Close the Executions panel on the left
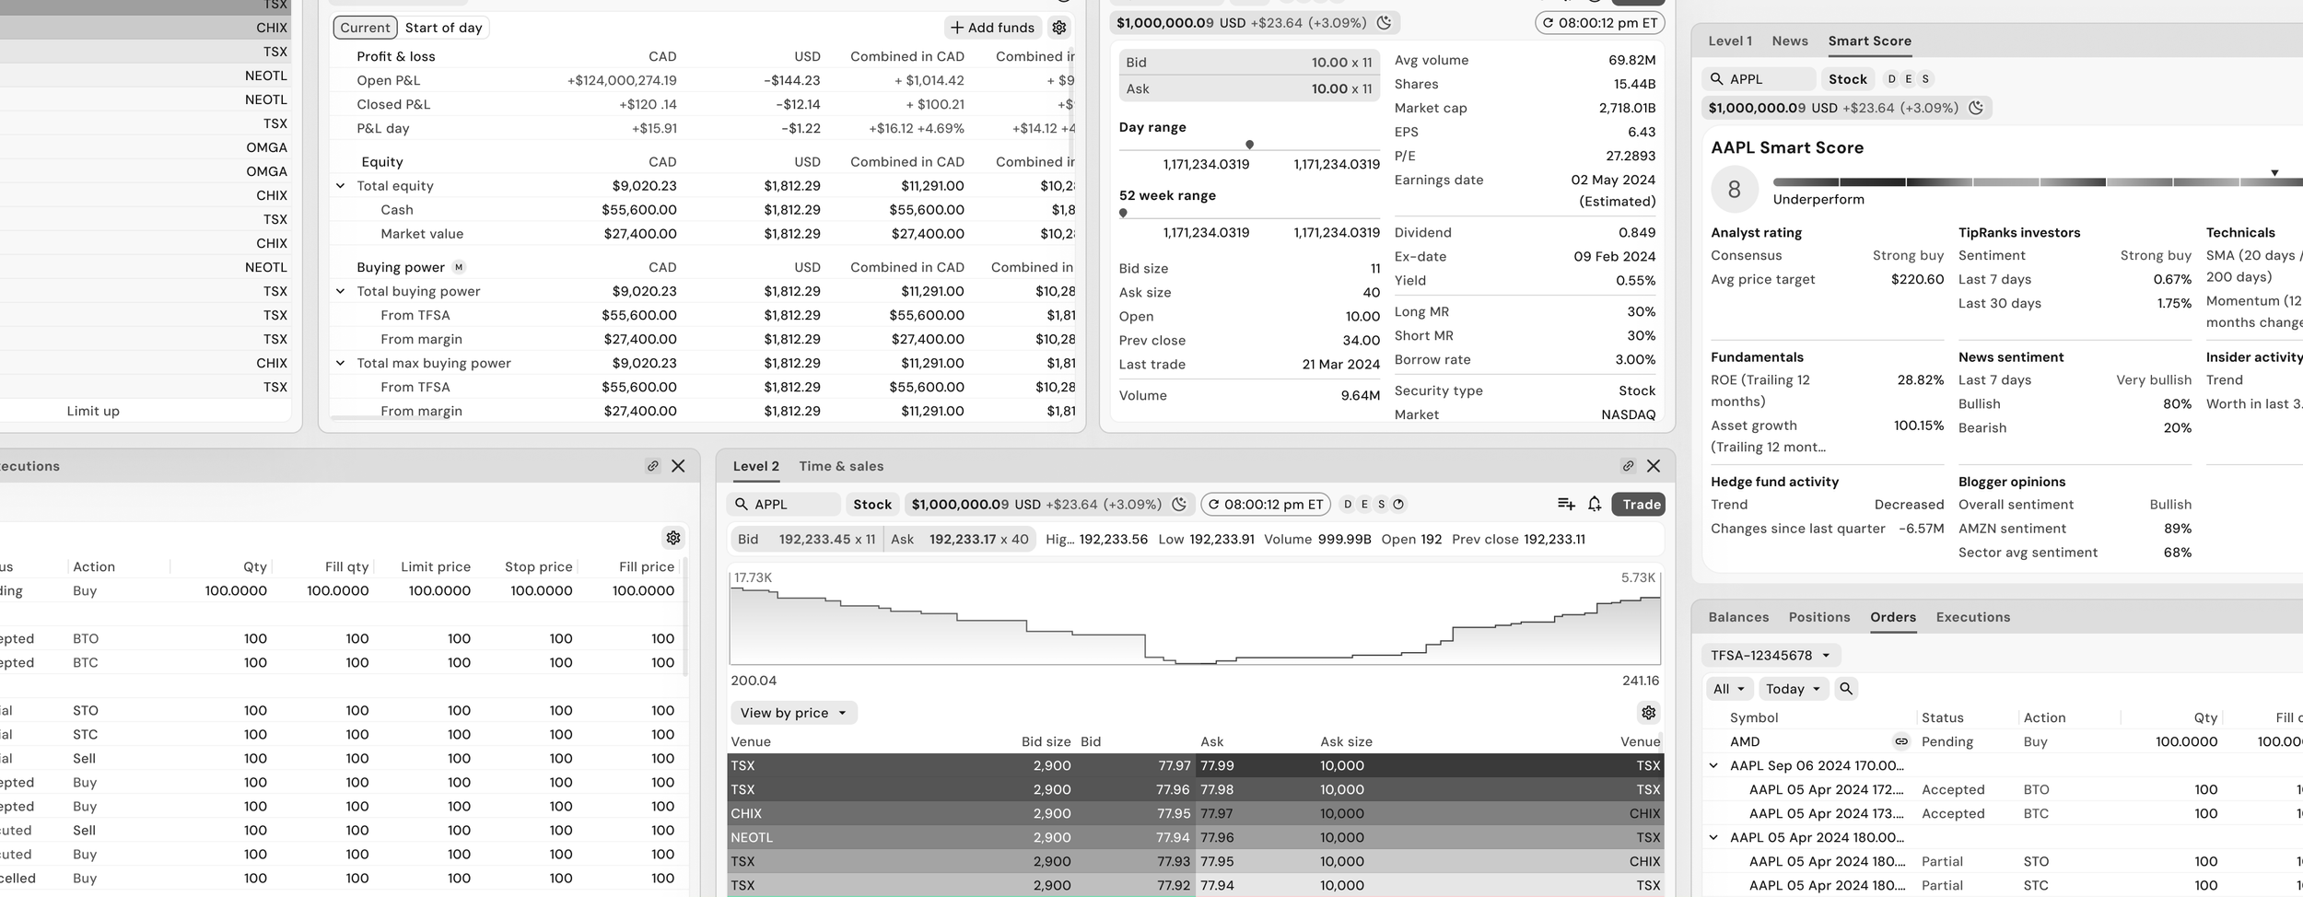Screen dimensions: 2303x897 (678, 466)
